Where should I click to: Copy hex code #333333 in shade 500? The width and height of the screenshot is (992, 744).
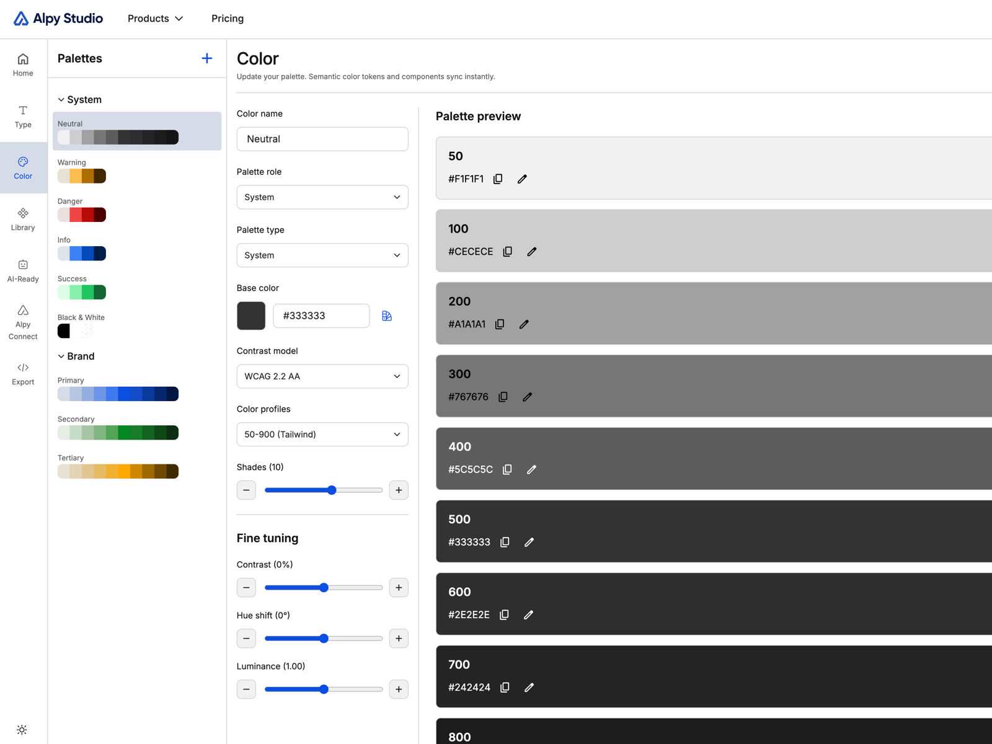coord(505,542)
